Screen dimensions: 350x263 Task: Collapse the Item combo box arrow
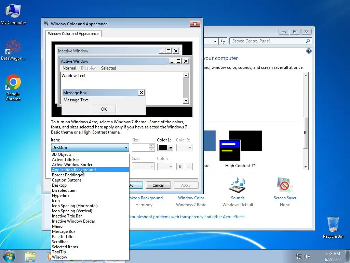click(126, 148)
